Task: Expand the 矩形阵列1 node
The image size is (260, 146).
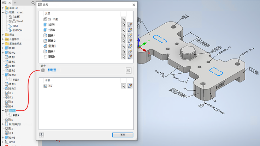Action: (3, 124)
